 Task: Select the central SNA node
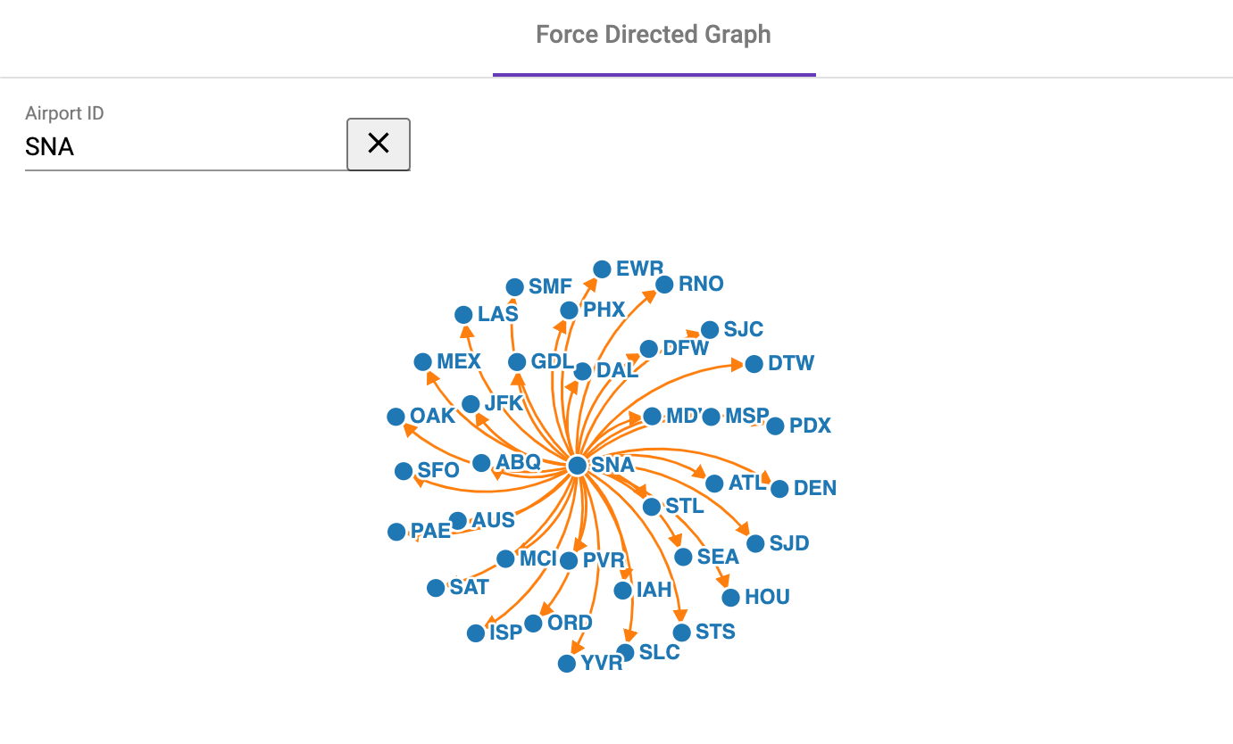coord(578,465)
